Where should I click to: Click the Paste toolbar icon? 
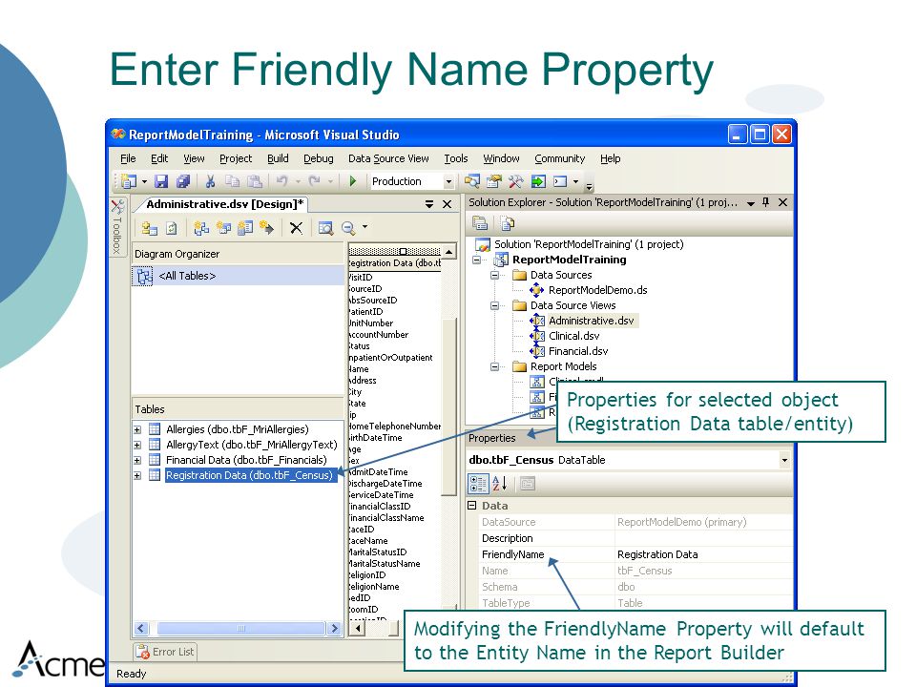[x=254, y=181]
